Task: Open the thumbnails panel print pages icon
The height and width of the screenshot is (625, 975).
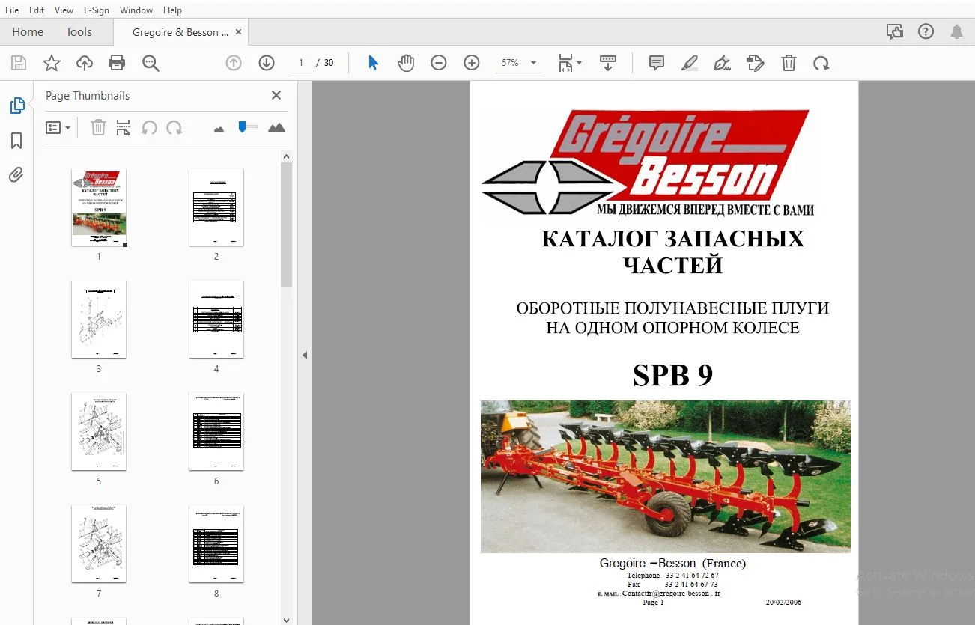Action: [124, 127]
